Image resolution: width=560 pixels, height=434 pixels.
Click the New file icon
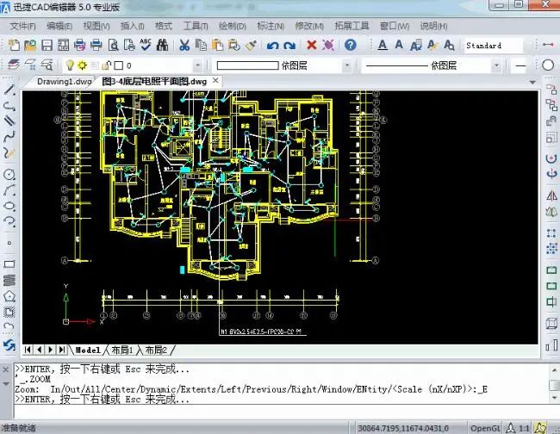[14, 45]
